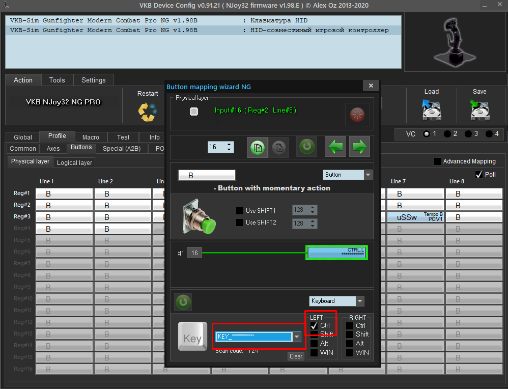This screenshot has width=508, height=389.
Task: Enable the Use SHIFT1 checkbox
Action: click(x=240, y=211)
